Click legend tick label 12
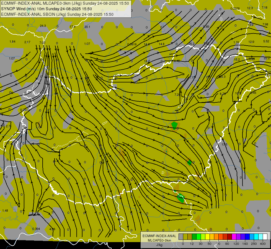271x249 pixels. pos(192,244)
